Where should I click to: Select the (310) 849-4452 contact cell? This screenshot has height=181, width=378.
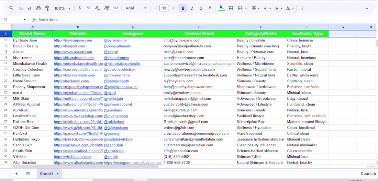click(x=199, y=157)
